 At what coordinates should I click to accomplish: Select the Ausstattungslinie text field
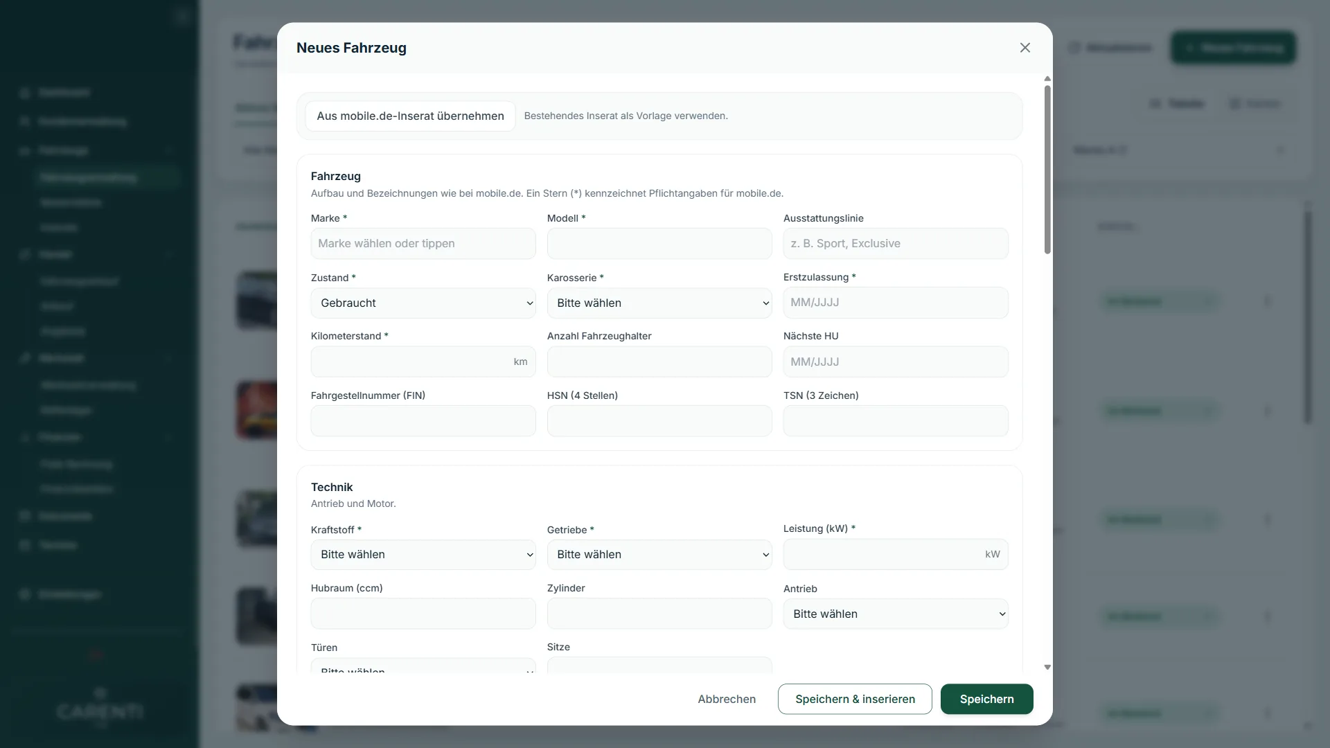(x=896, y=244)
